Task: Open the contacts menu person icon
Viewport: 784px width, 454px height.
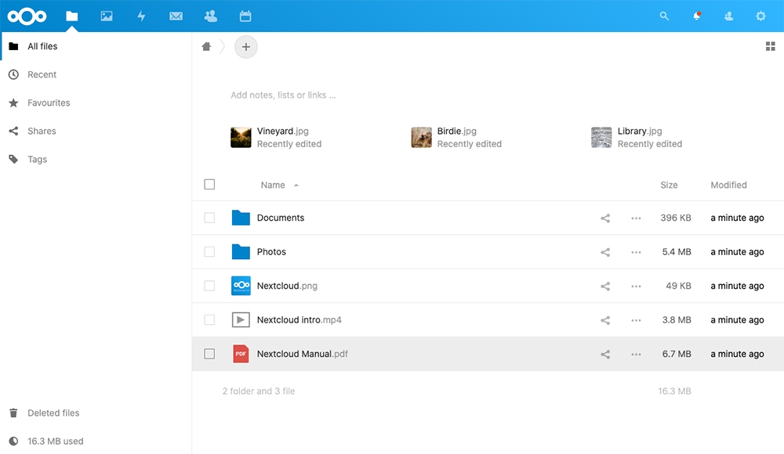Action: [728, 16]
